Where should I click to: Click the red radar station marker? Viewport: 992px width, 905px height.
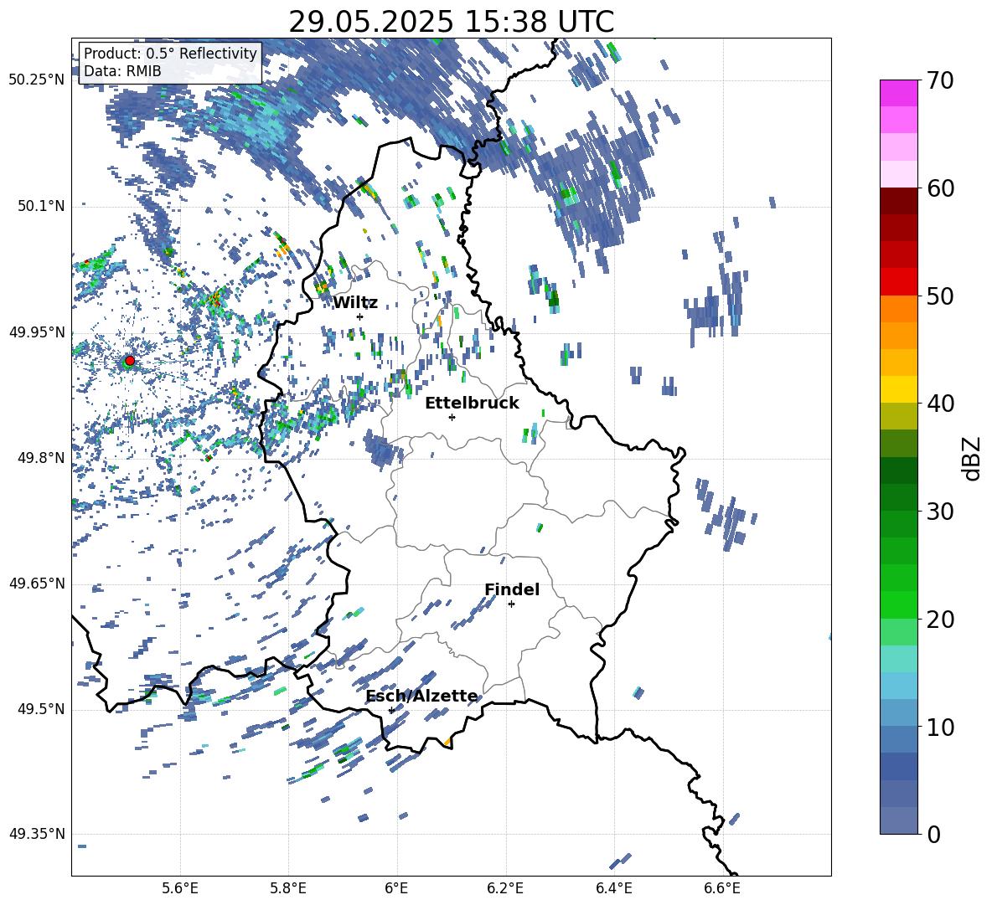[130, 360]
